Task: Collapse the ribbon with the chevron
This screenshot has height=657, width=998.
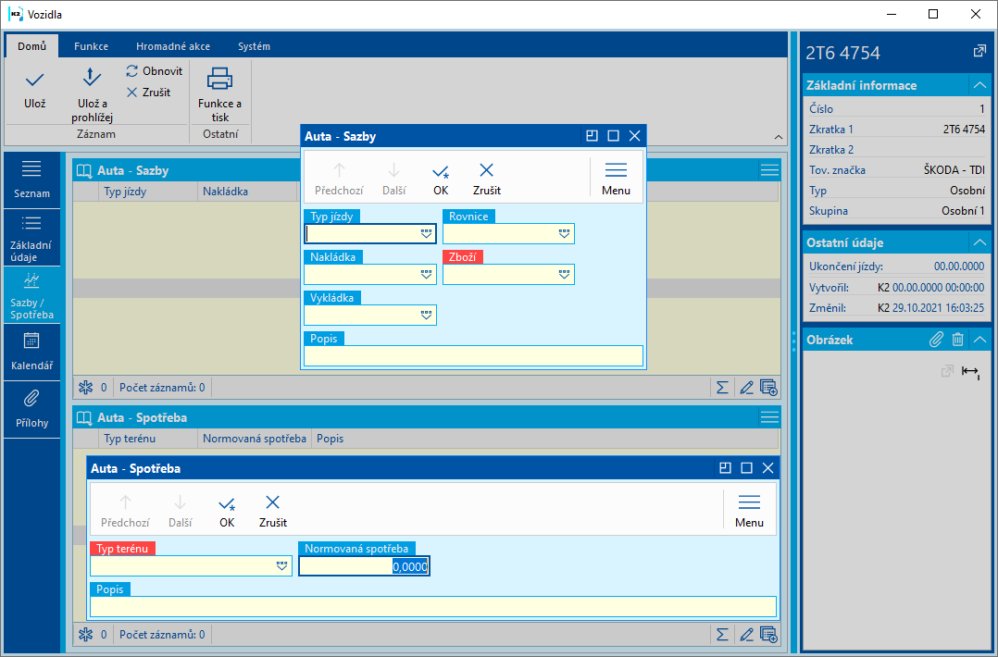Action: coord(778,137)
